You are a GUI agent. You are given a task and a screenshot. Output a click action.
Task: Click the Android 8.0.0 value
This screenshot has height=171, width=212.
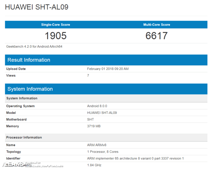click(97, 106)
